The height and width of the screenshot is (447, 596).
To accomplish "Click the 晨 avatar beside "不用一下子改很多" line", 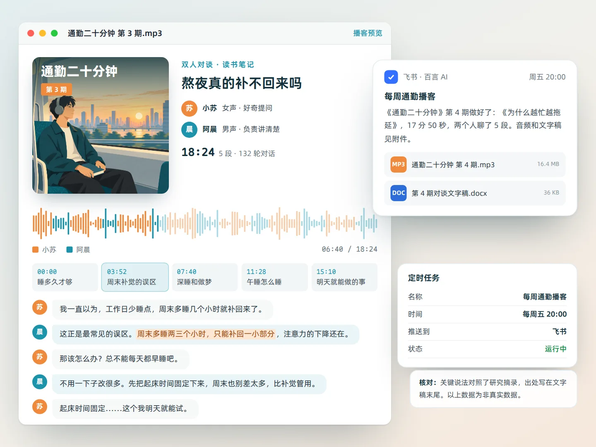I will pyautogui.click(x=40, y=382).
